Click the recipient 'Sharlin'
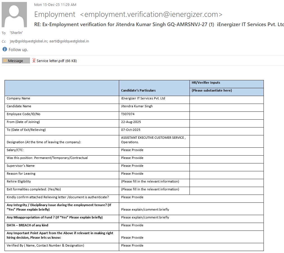284x253 pixels. (16, 33)
